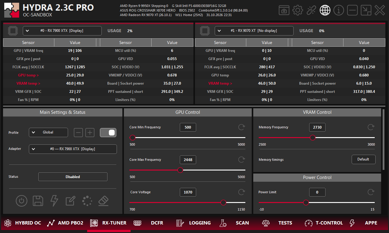Go to the DCFR tab
This screenshot has width=389, height=233.
[149, 223]
